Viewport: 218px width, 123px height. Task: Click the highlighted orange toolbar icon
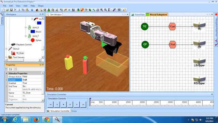[82, 10]
